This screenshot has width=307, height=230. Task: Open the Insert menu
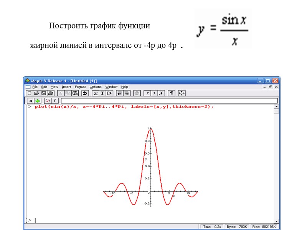click(x=66, y=87)
